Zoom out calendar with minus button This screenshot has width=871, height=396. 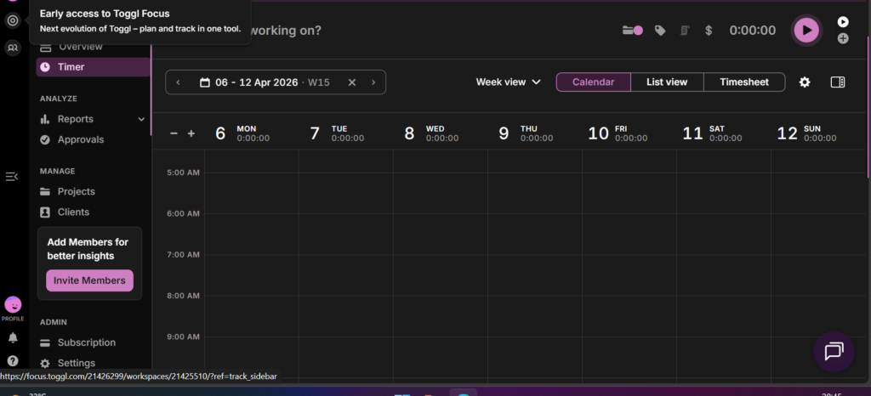(174, 133)
